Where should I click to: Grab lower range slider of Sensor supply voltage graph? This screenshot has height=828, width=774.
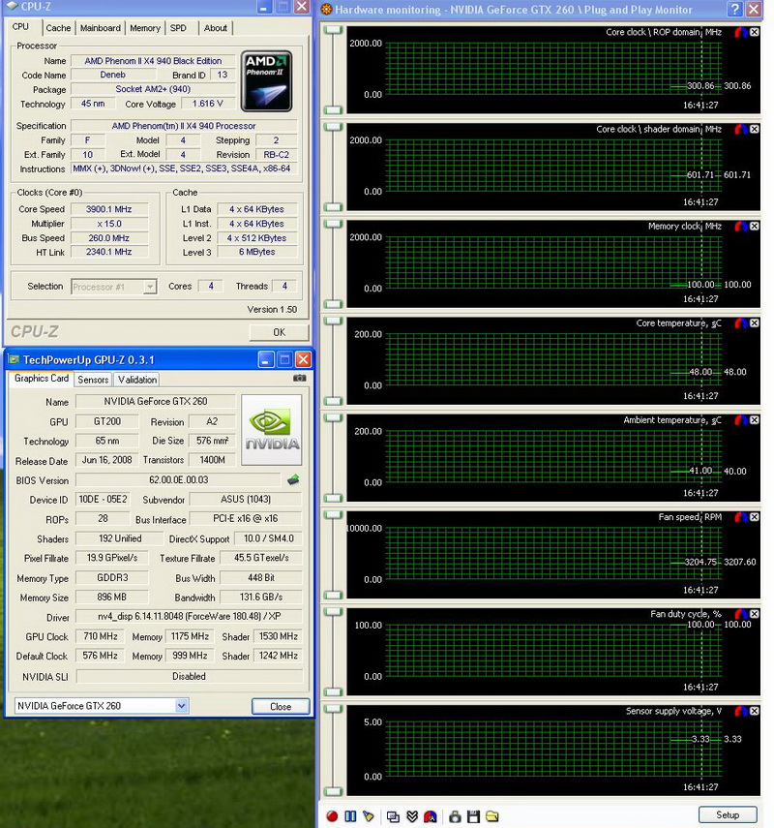coord(334,791)
